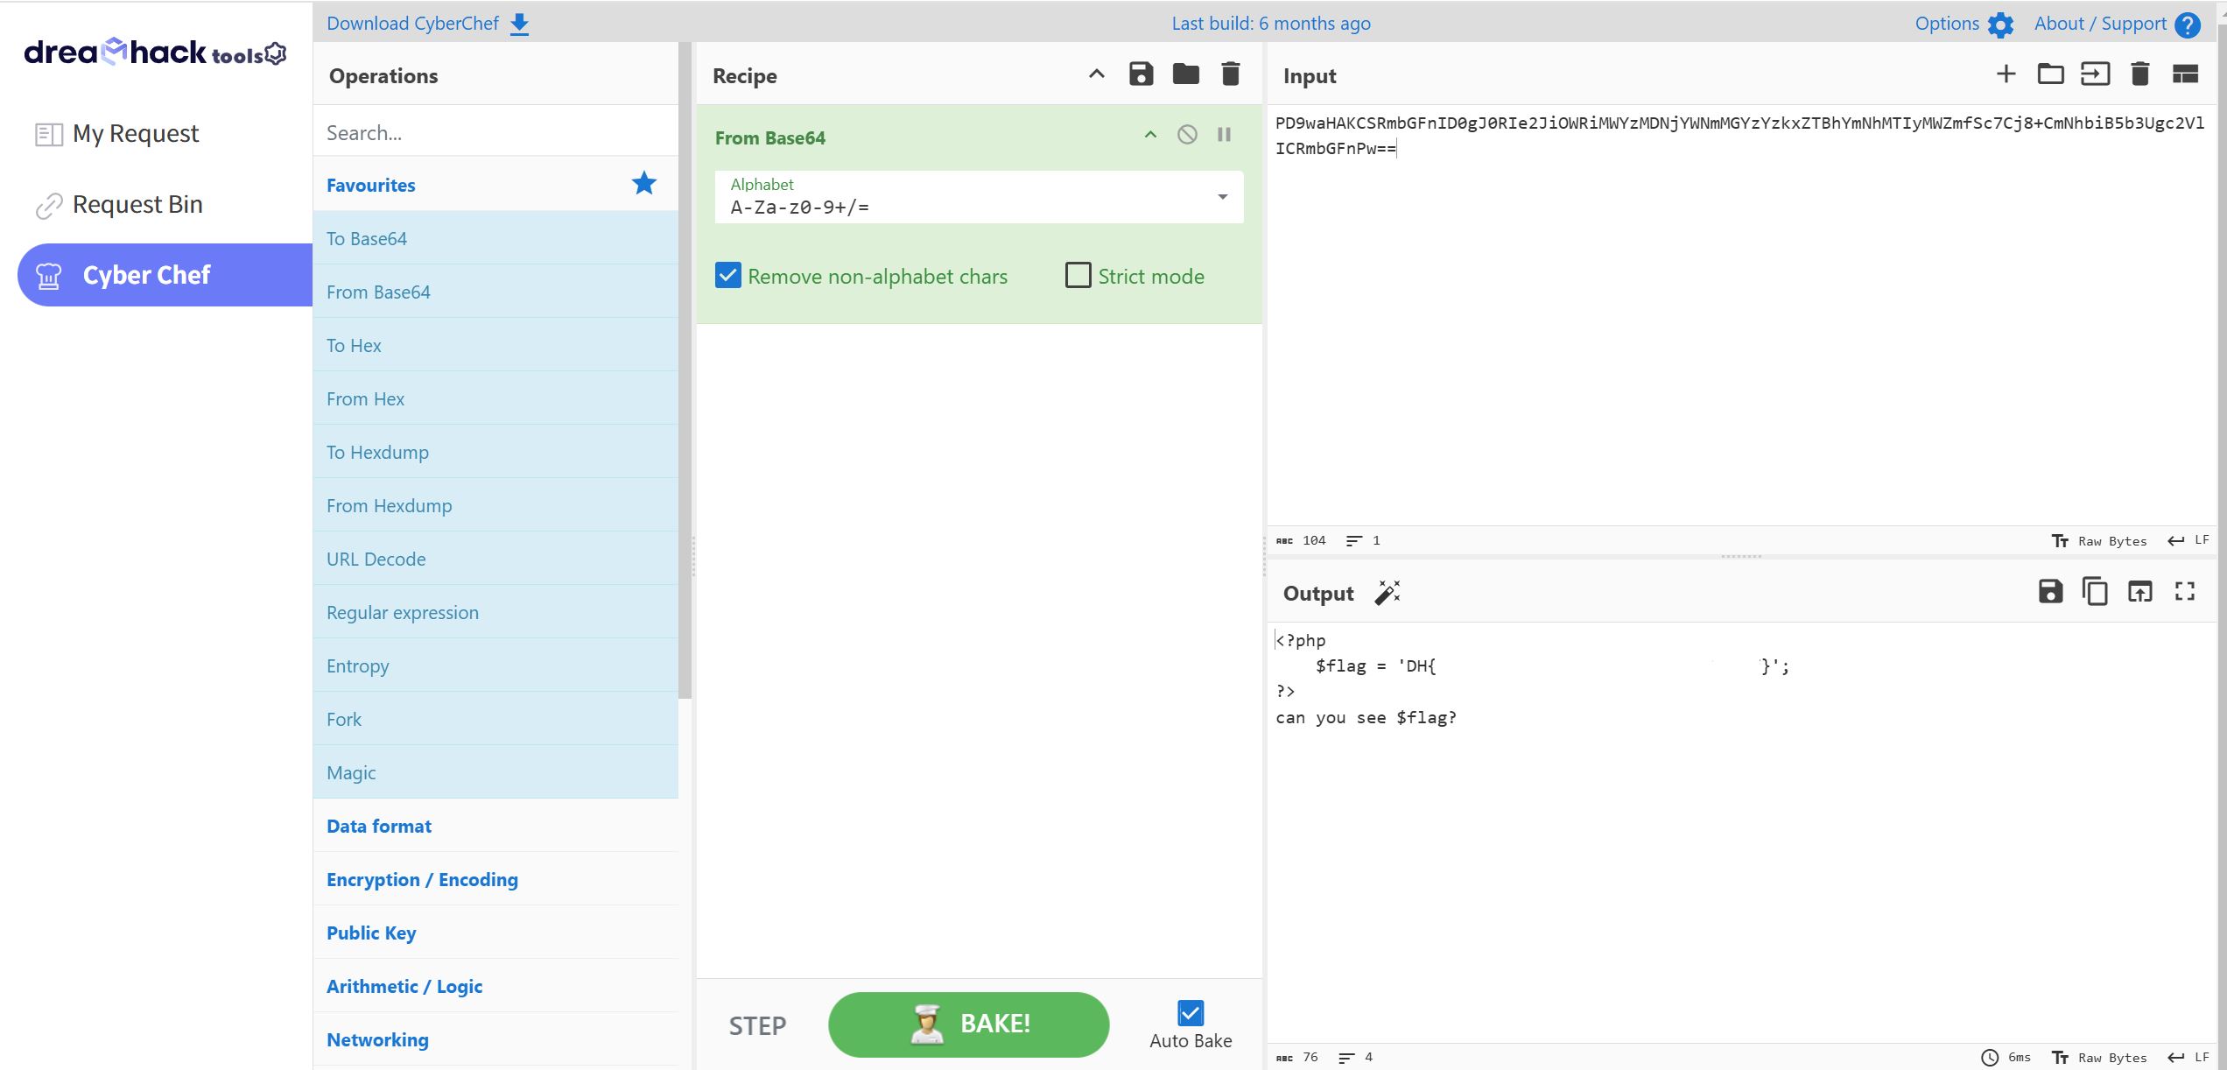Enable Strict mode checkbox
The height and width of the screenshot is (1070, 2227).
click(1078, 276)
